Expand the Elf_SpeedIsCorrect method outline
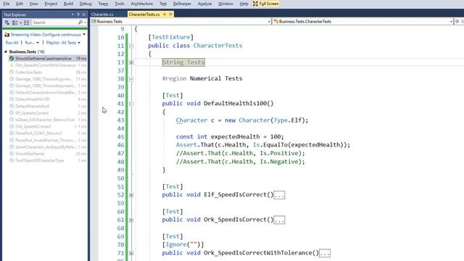This screenshot has width=464, height=261. (x=131, y=195)
